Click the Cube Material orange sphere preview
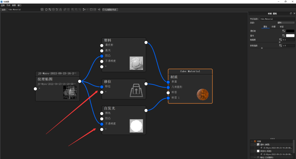This screenshot has width=296, height=159. coord(202,94)
